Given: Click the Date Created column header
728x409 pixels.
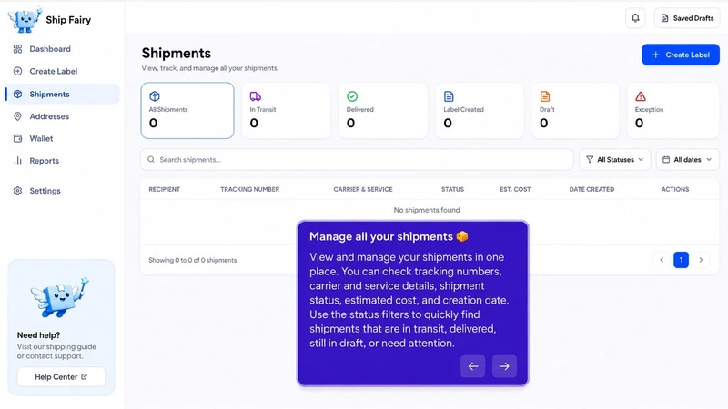Looking at the screenshot, I should [592, 189].
